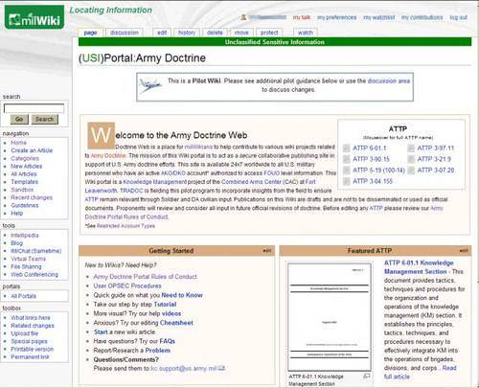The image size is (479, 388).
Task: Open What links here in toolbox
Action: [x=31, y=318]
